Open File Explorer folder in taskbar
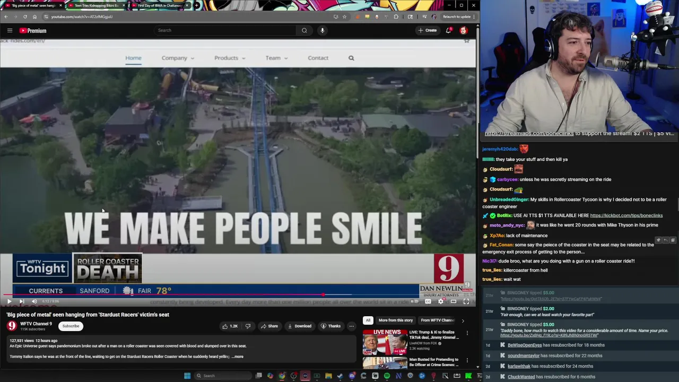 (328, 376)
